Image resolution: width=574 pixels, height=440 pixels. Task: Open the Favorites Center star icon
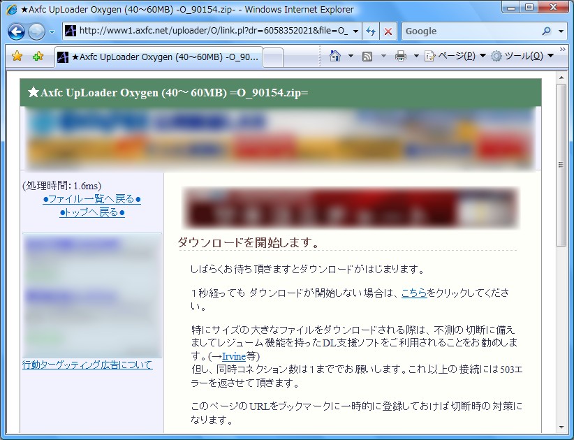click(17, 56)
